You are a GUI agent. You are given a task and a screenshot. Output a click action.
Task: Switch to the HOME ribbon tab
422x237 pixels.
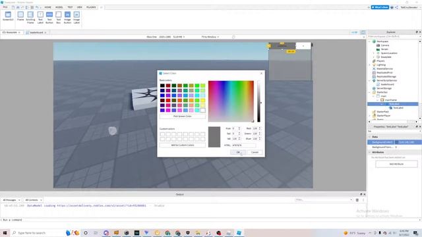[48, 7]
